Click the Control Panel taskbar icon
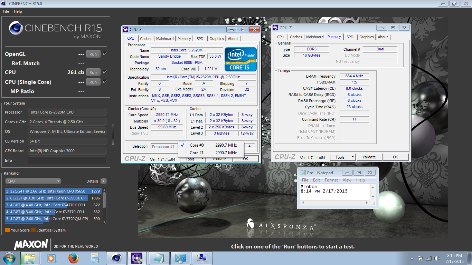Screen dimensions: 472x265 click(x=180, y=258)
